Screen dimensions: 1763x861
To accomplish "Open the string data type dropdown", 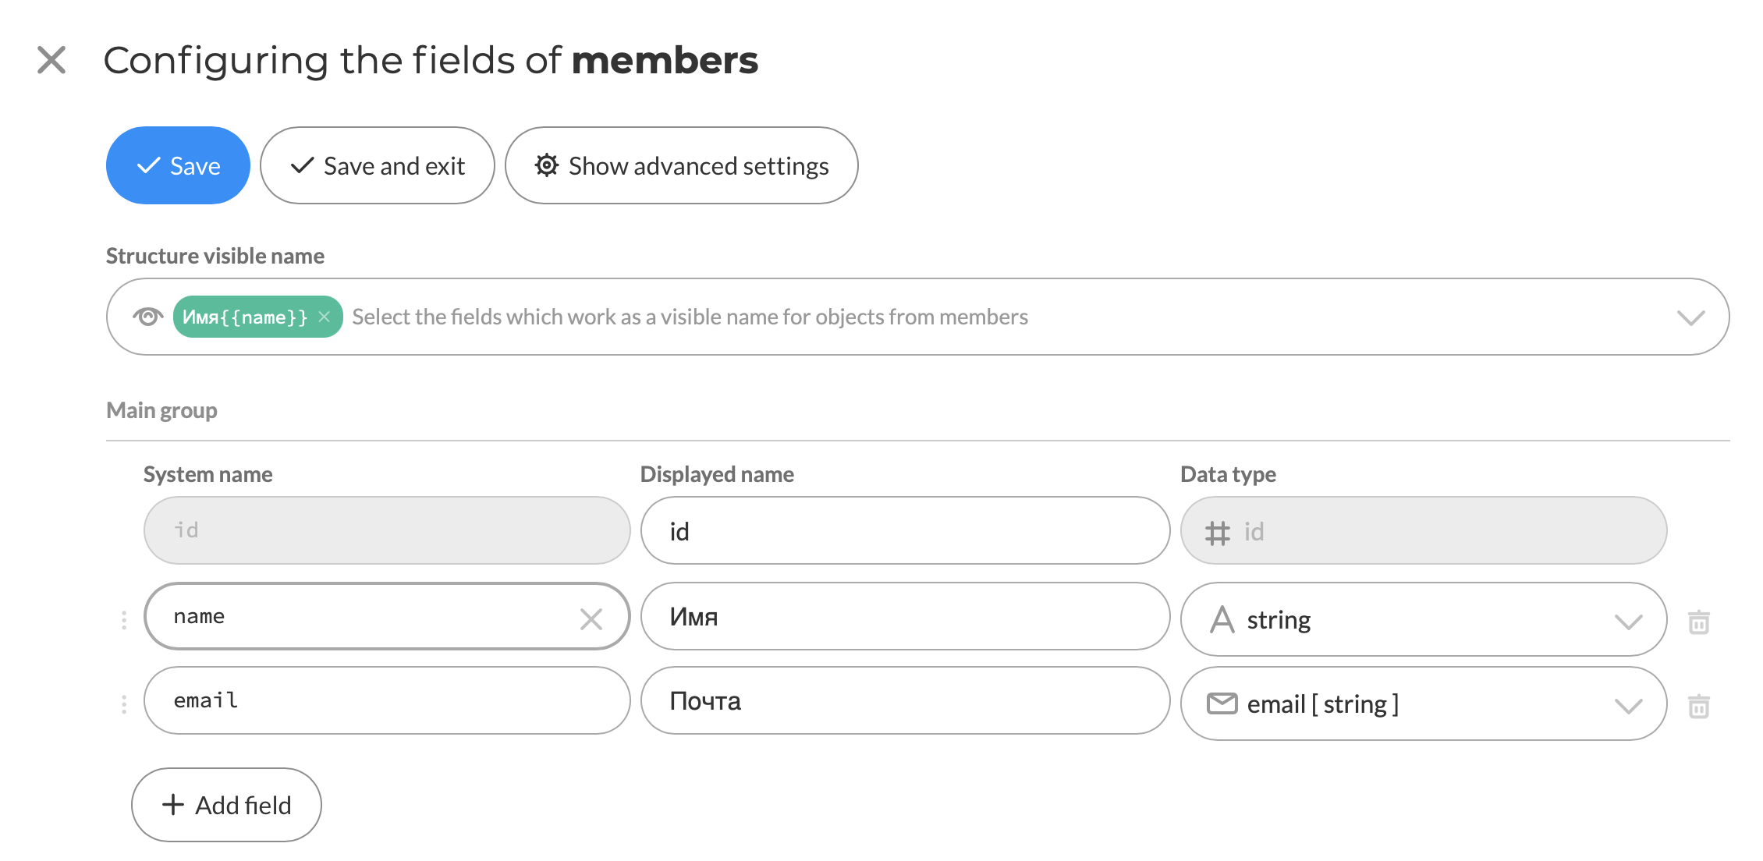I will 1424,619.
